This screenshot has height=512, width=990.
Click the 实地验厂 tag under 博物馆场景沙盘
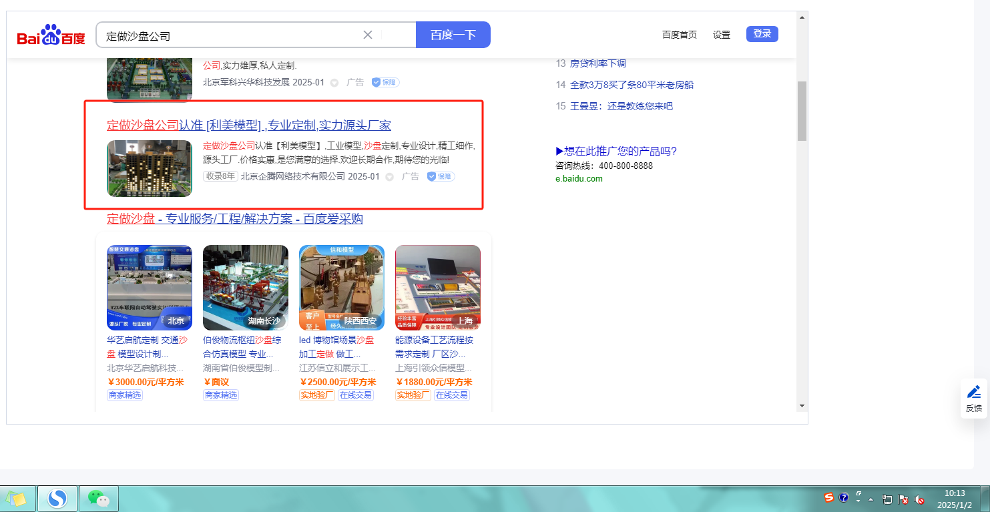click(317, 395)
